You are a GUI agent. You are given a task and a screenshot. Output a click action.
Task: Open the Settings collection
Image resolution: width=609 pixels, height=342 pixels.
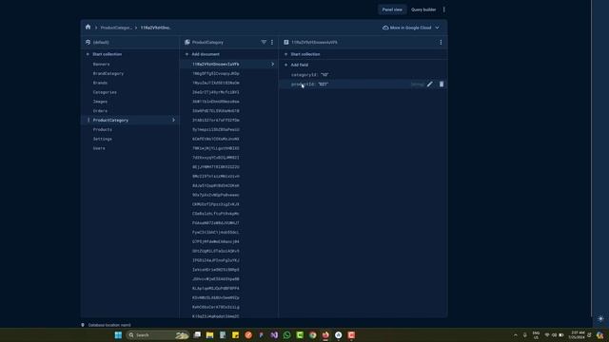[x=103, y=139]
